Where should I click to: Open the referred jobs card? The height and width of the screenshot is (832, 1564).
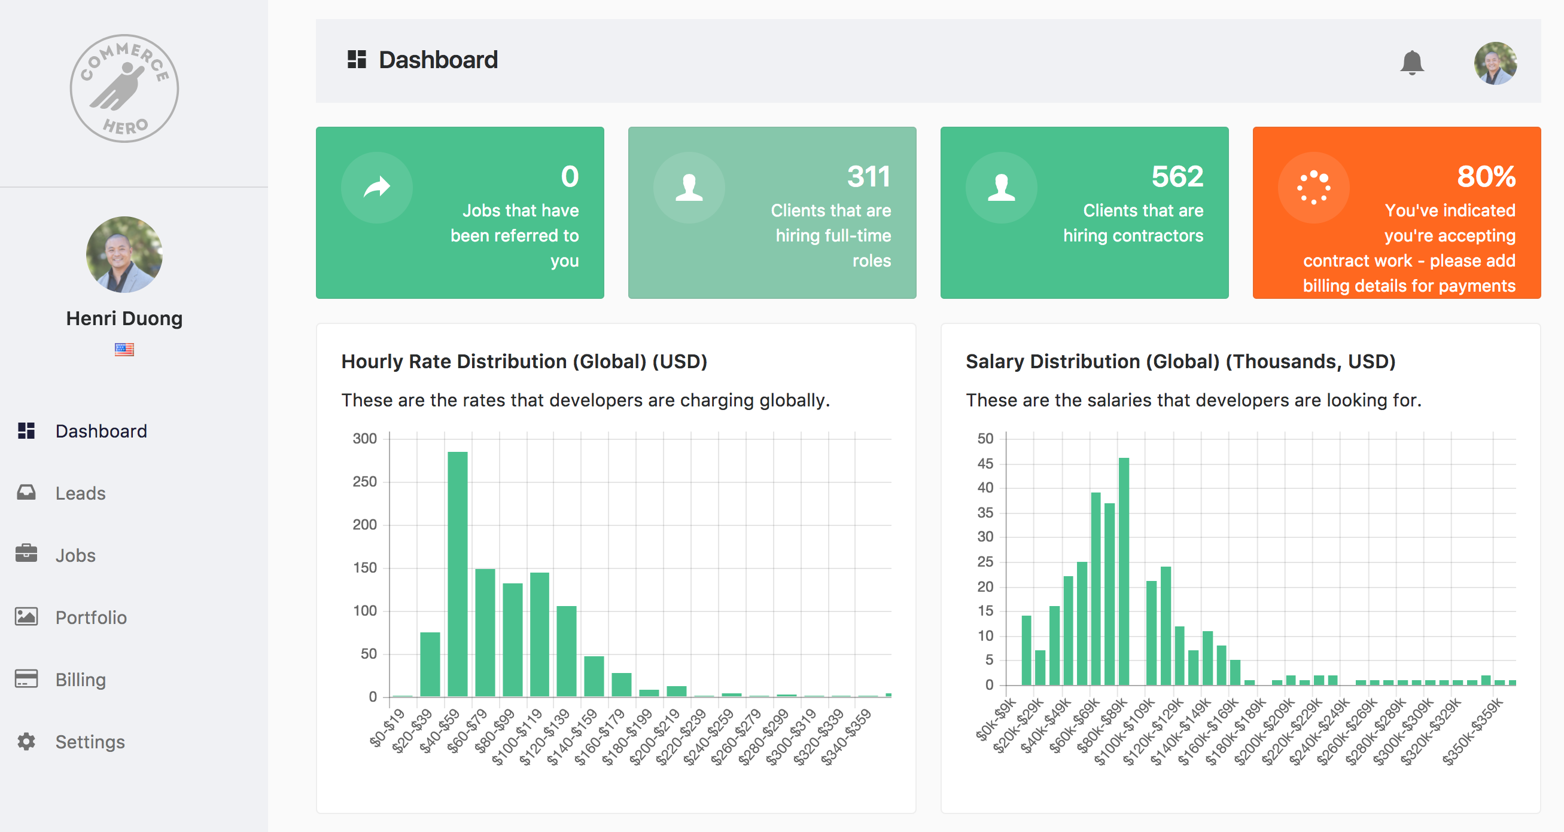(x=460, y=212)
